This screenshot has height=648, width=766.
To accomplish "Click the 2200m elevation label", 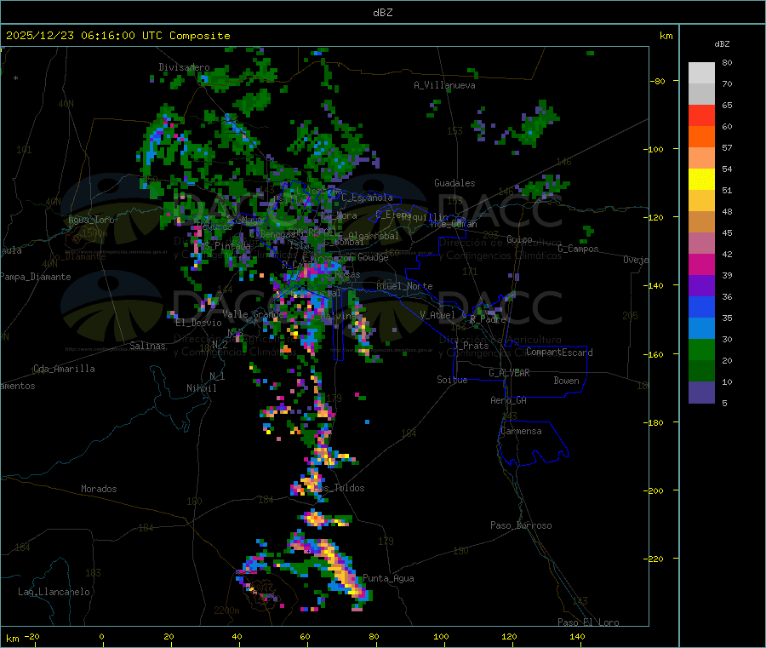I will click(226, 611).
